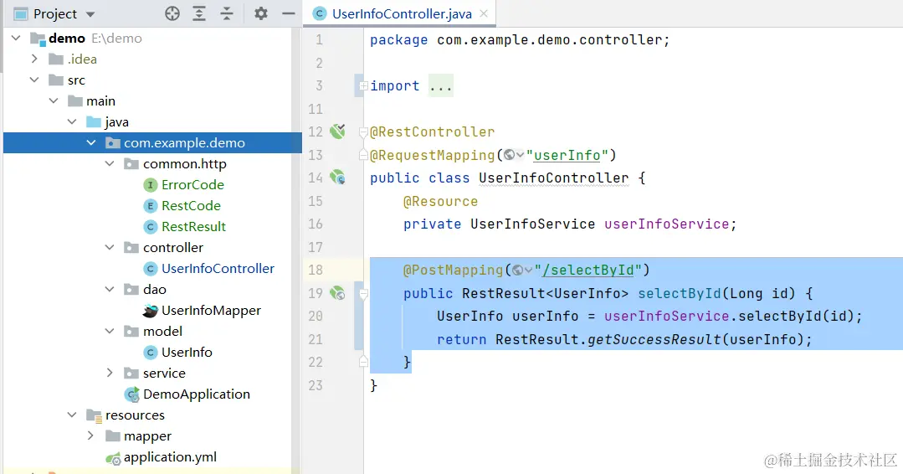Screen dimensions: 903x474
Task: Click the userInfoService field on line 16
Action: coord(667,224)
